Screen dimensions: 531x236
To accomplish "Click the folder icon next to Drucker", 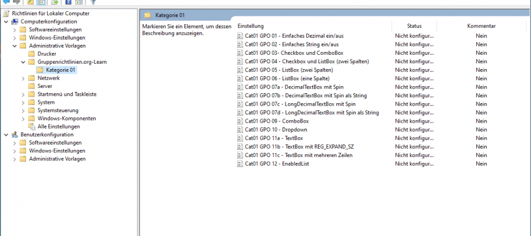I will [x=32, y=54].
